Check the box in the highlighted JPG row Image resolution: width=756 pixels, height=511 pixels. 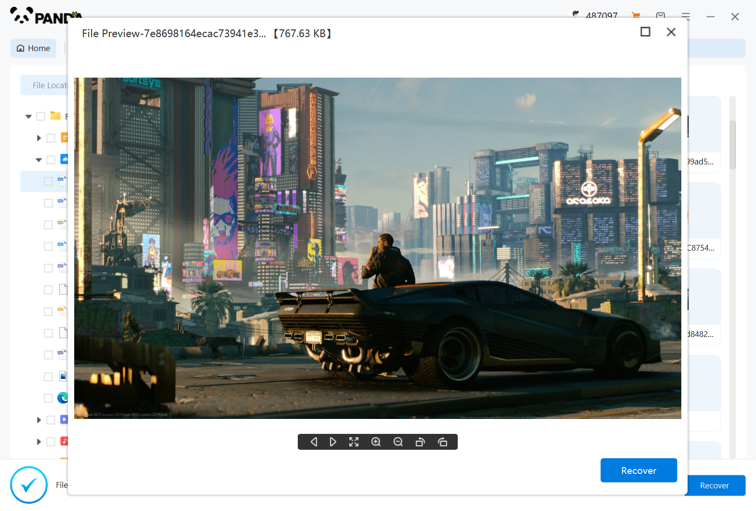pos(48,181)
